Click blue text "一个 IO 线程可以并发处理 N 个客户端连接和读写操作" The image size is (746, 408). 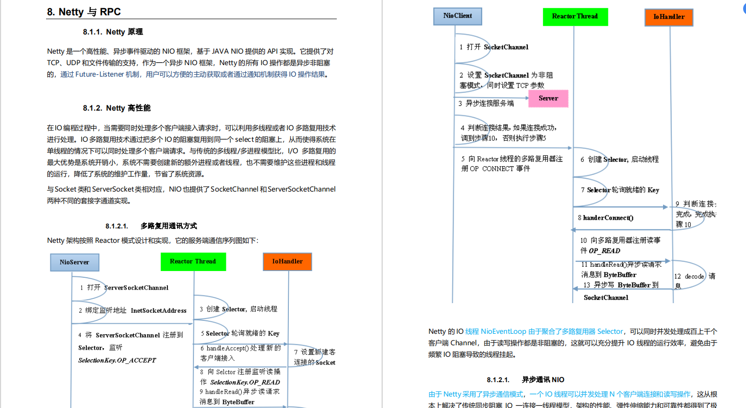[x=610, y=394]
